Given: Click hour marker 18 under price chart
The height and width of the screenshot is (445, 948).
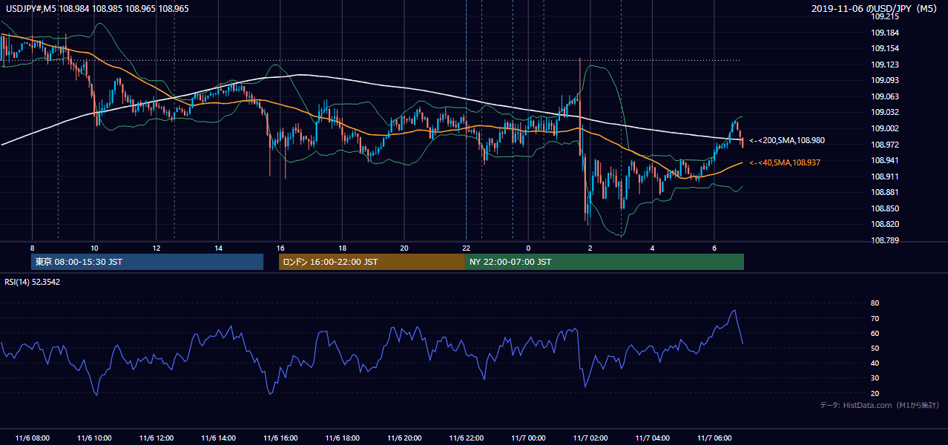Looking at the screenshot, I should [342, 248].
